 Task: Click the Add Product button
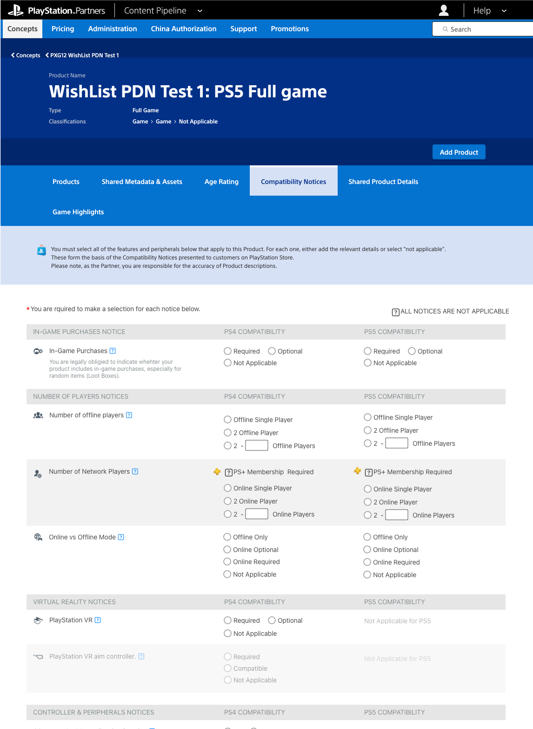459,152
